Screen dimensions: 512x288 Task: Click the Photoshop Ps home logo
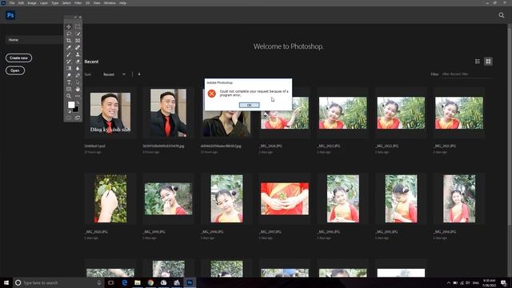coord(10,15)
